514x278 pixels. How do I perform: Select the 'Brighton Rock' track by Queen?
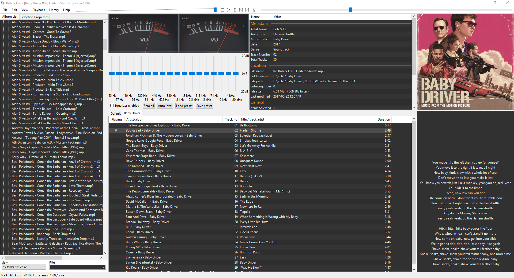(250, 252)
